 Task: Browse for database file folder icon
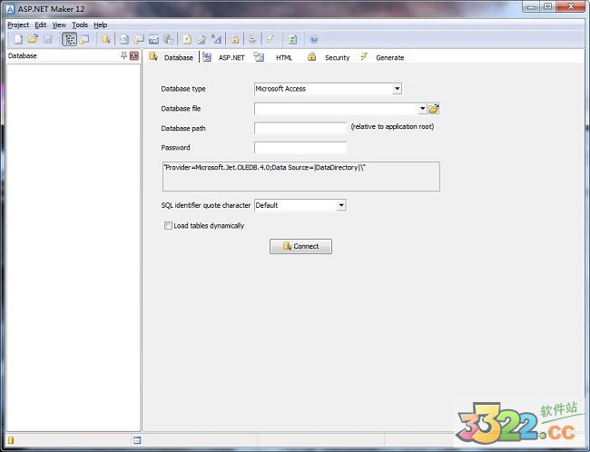coord(434,109)
